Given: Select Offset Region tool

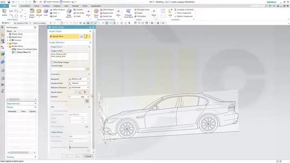Looking at the screenshot, I should tap(107, 10).
